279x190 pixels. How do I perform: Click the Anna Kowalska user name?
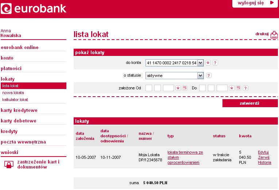click(11, 33)
